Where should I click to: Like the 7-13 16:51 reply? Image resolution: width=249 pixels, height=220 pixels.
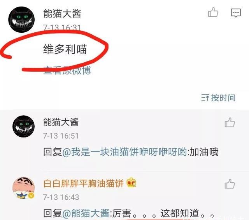tap(230, 122)
